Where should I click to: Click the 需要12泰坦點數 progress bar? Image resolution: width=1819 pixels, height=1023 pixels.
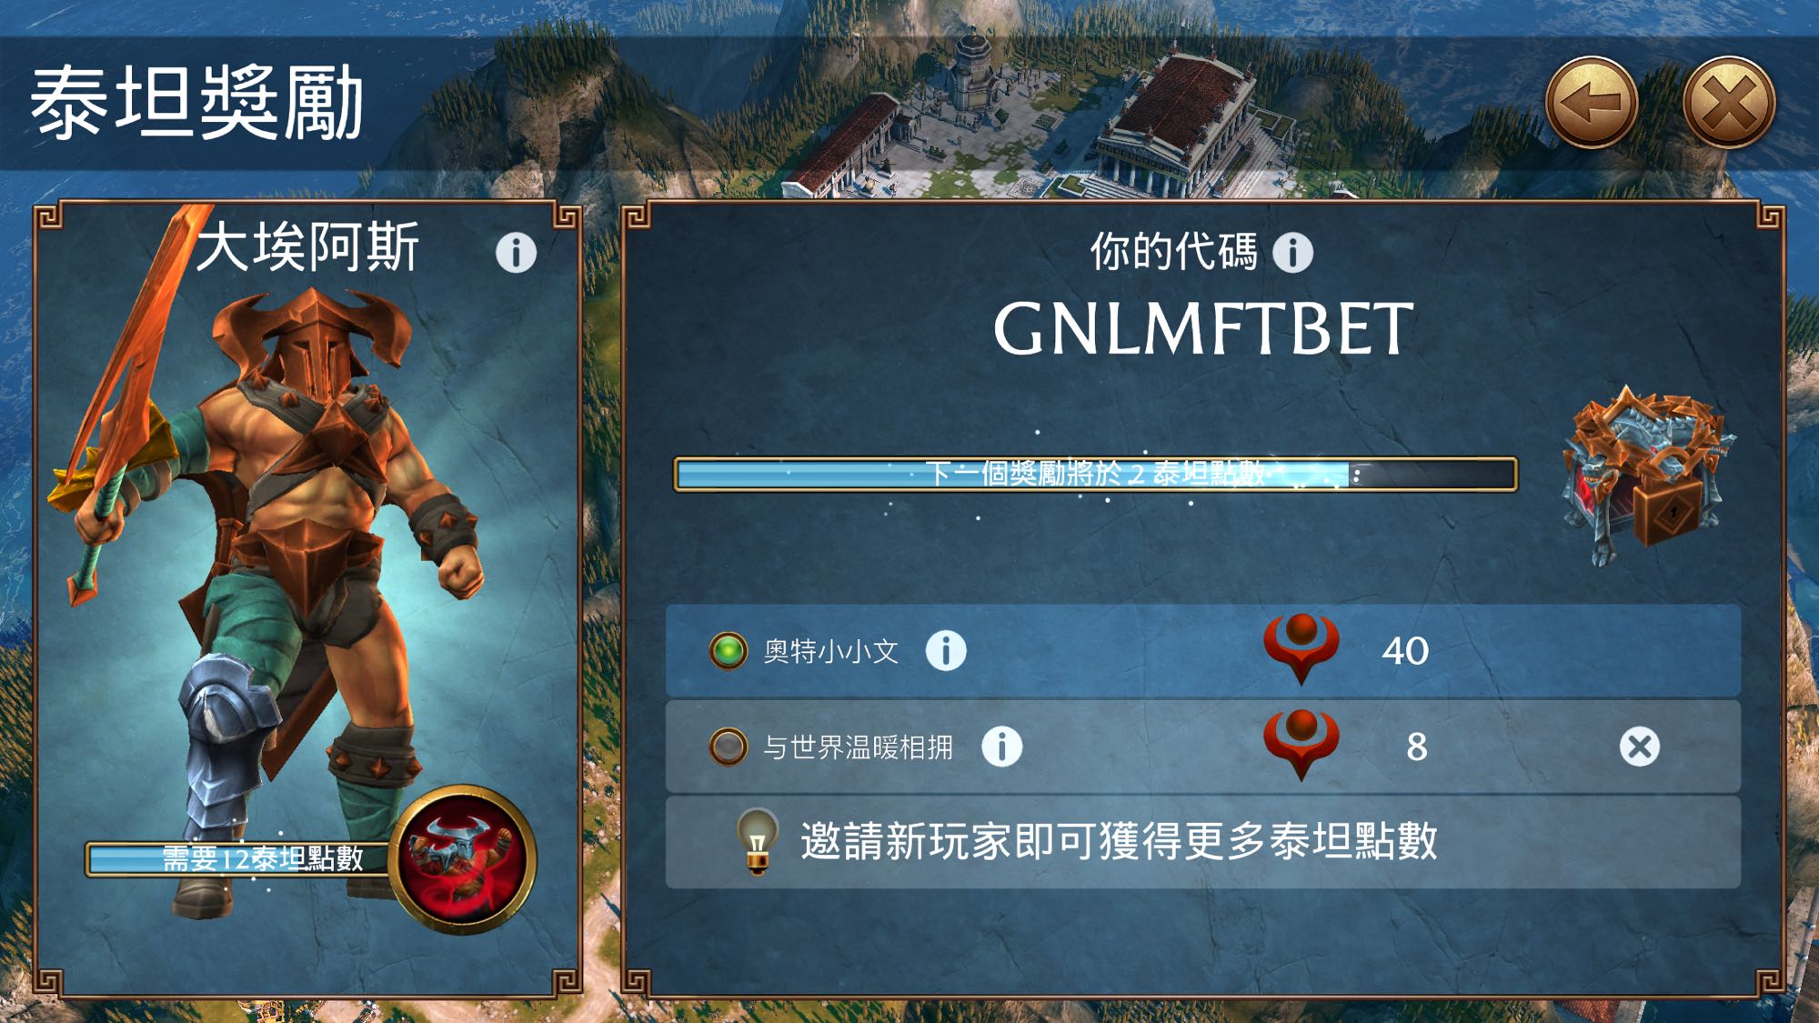(241, 858)
